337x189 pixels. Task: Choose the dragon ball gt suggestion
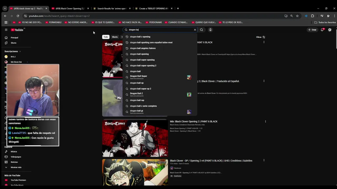(x=160, y=112)
